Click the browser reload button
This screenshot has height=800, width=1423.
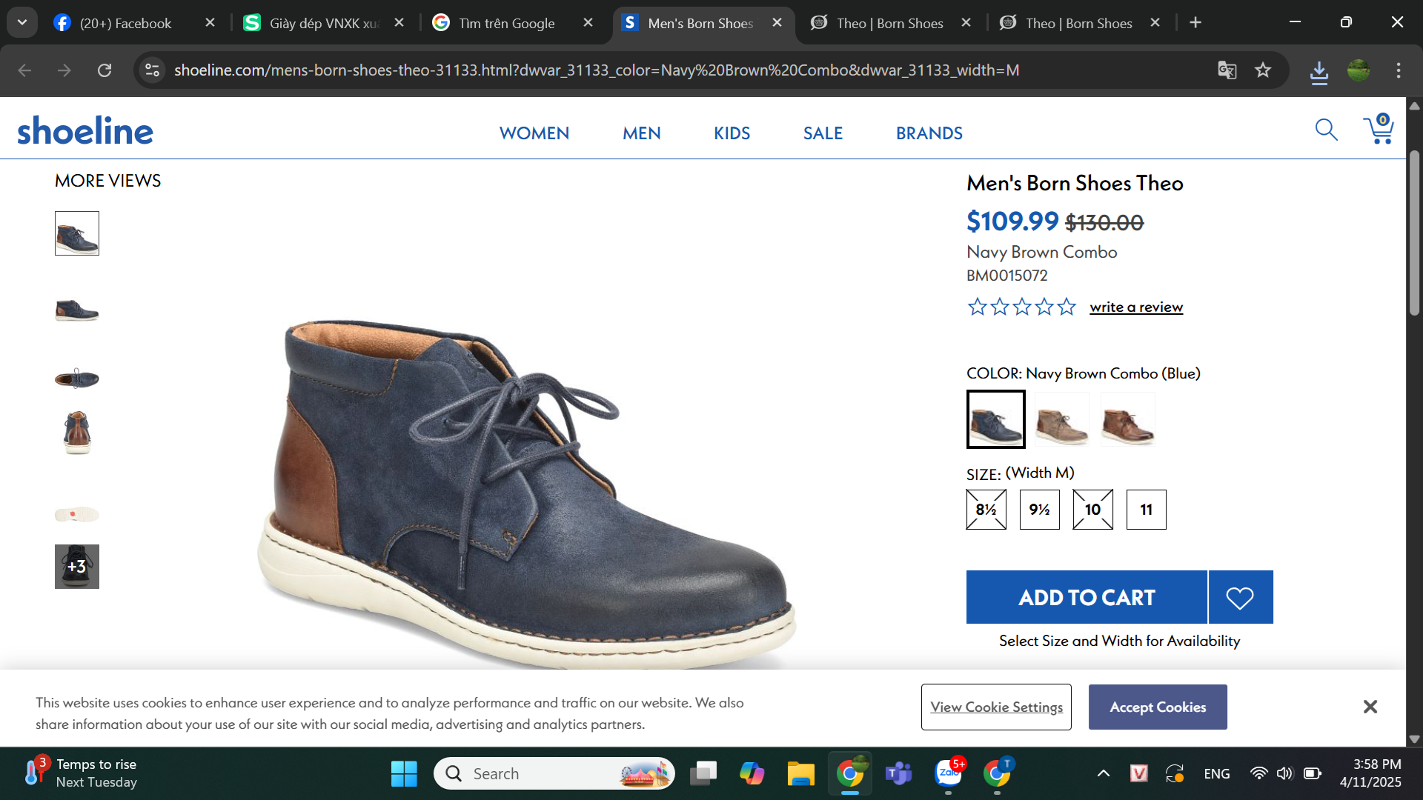tap(105, 70)
